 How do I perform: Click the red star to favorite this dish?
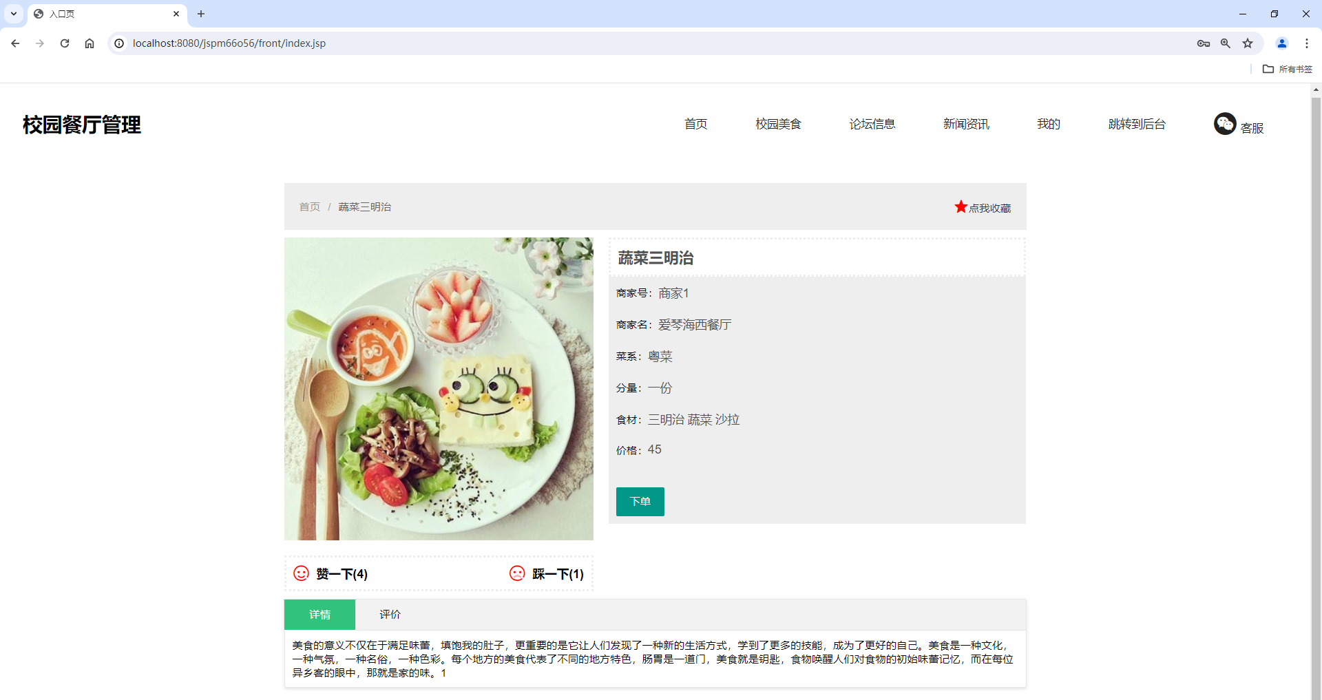(961, 206)
